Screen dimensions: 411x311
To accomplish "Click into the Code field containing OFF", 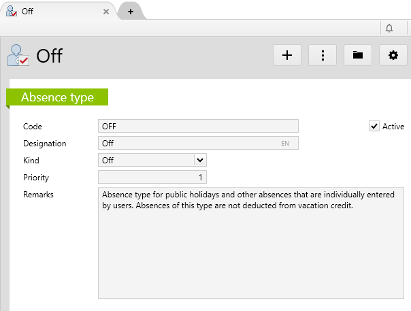I will click(x=198, y=126).
